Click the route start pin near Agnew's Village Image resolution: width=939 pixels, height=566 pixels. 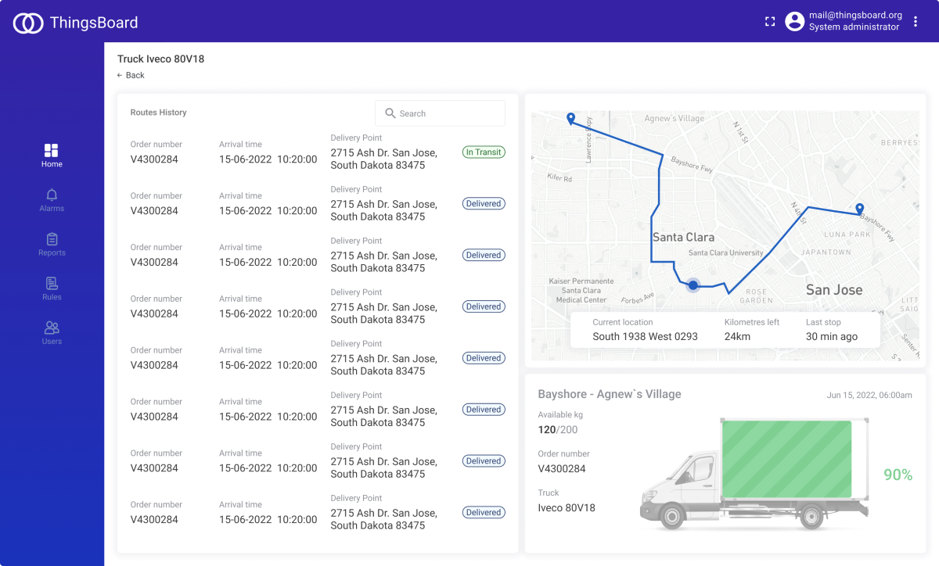pyautogui.click(x=570, y=119)
